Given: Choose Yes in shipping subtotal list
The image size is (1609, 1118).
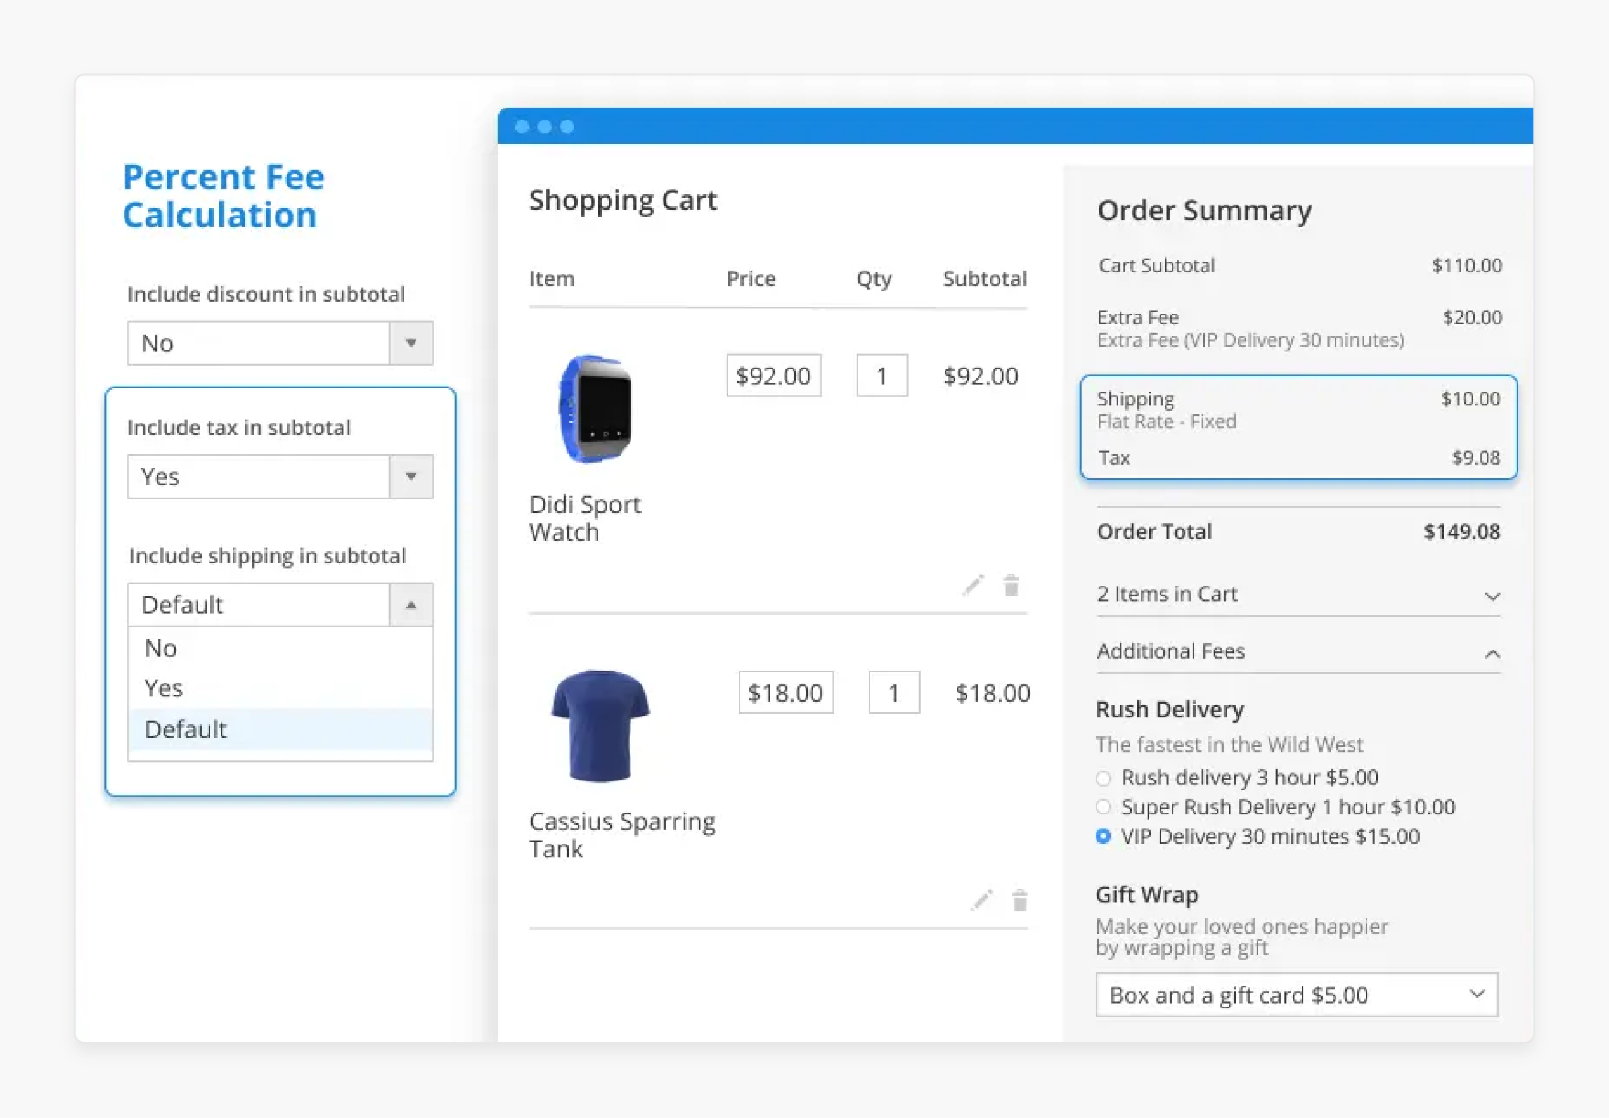Looking at the screenshot, I should [280, 688].
